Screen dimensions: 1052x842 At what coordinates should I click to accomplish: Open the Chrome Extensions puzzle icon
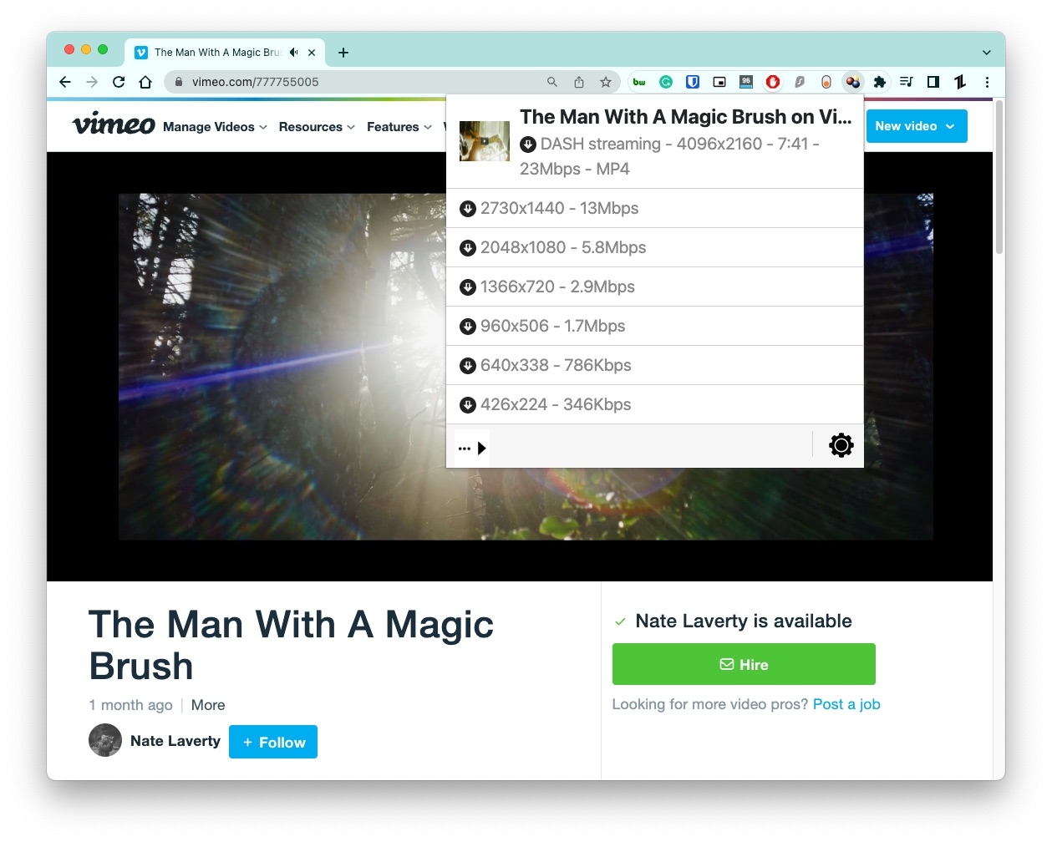[x=879, y=82]
